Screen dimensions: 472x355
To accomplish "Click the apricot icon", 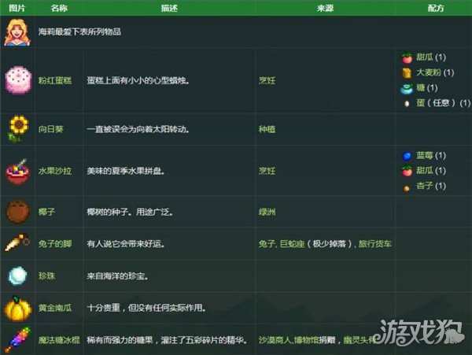I will coord(407,188).
